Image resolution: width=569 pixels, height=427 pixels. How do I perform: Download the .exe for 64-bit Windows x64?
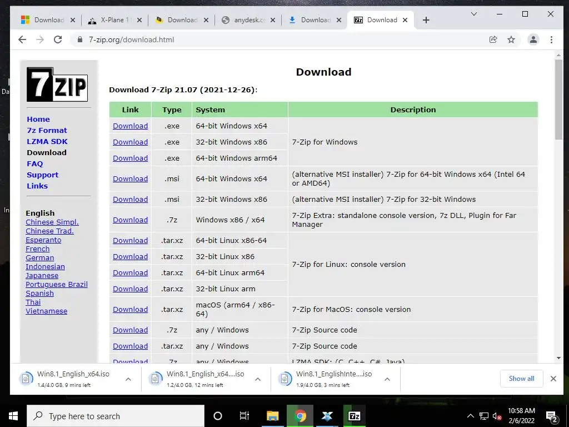[130, 126]
